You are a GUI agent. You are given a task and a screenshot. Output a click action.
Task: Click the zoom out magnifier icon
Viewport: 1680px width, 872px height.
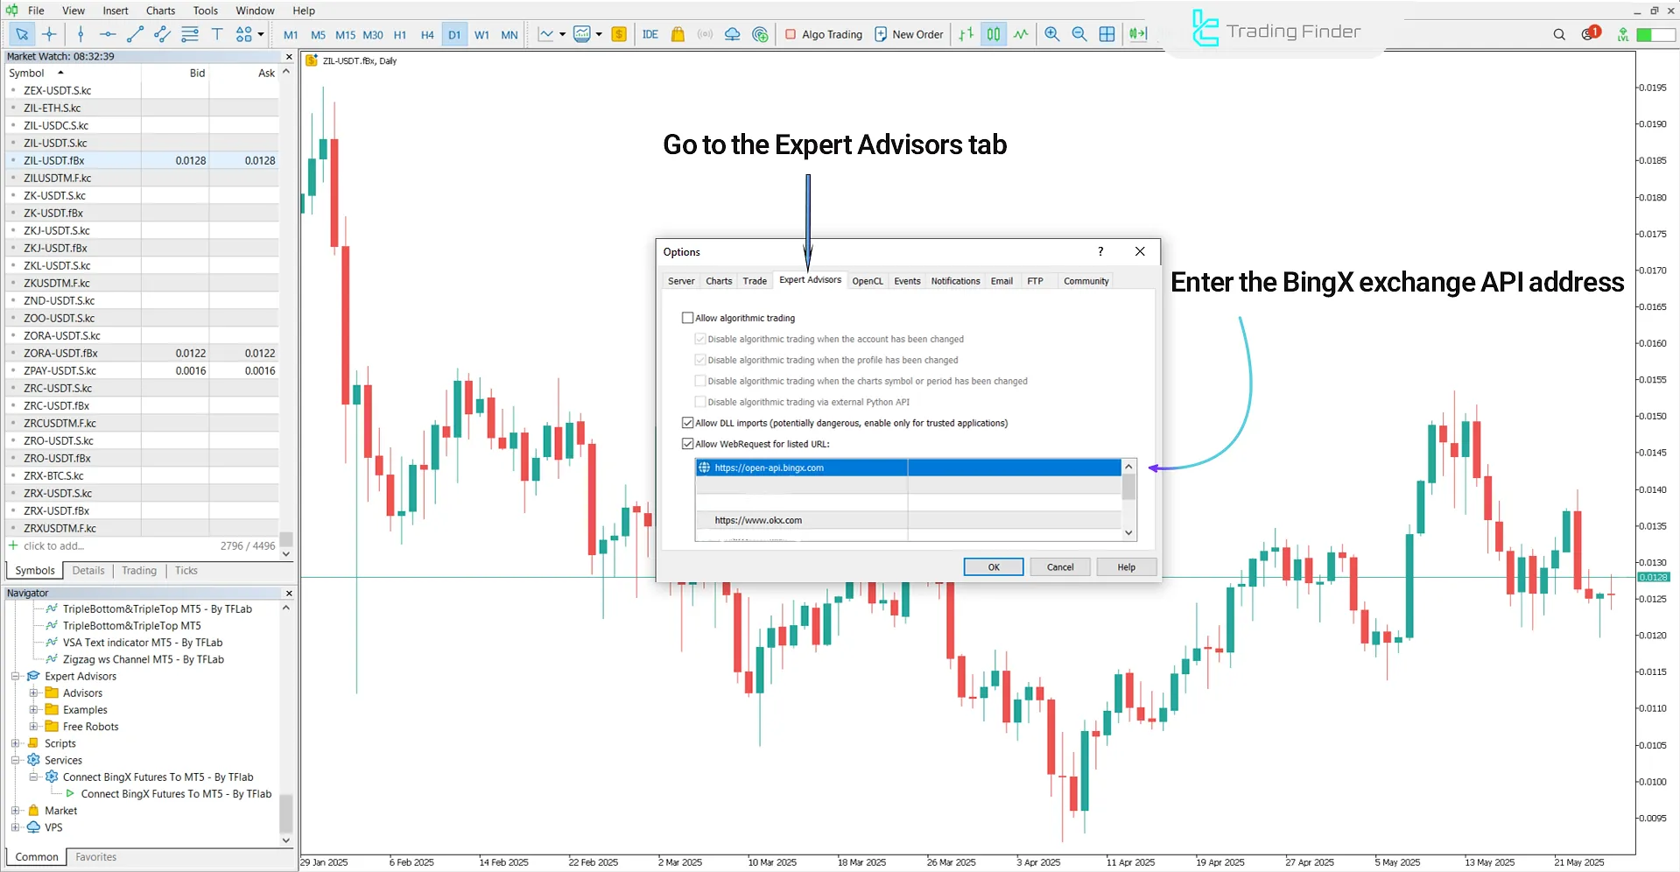point(1079,34)
